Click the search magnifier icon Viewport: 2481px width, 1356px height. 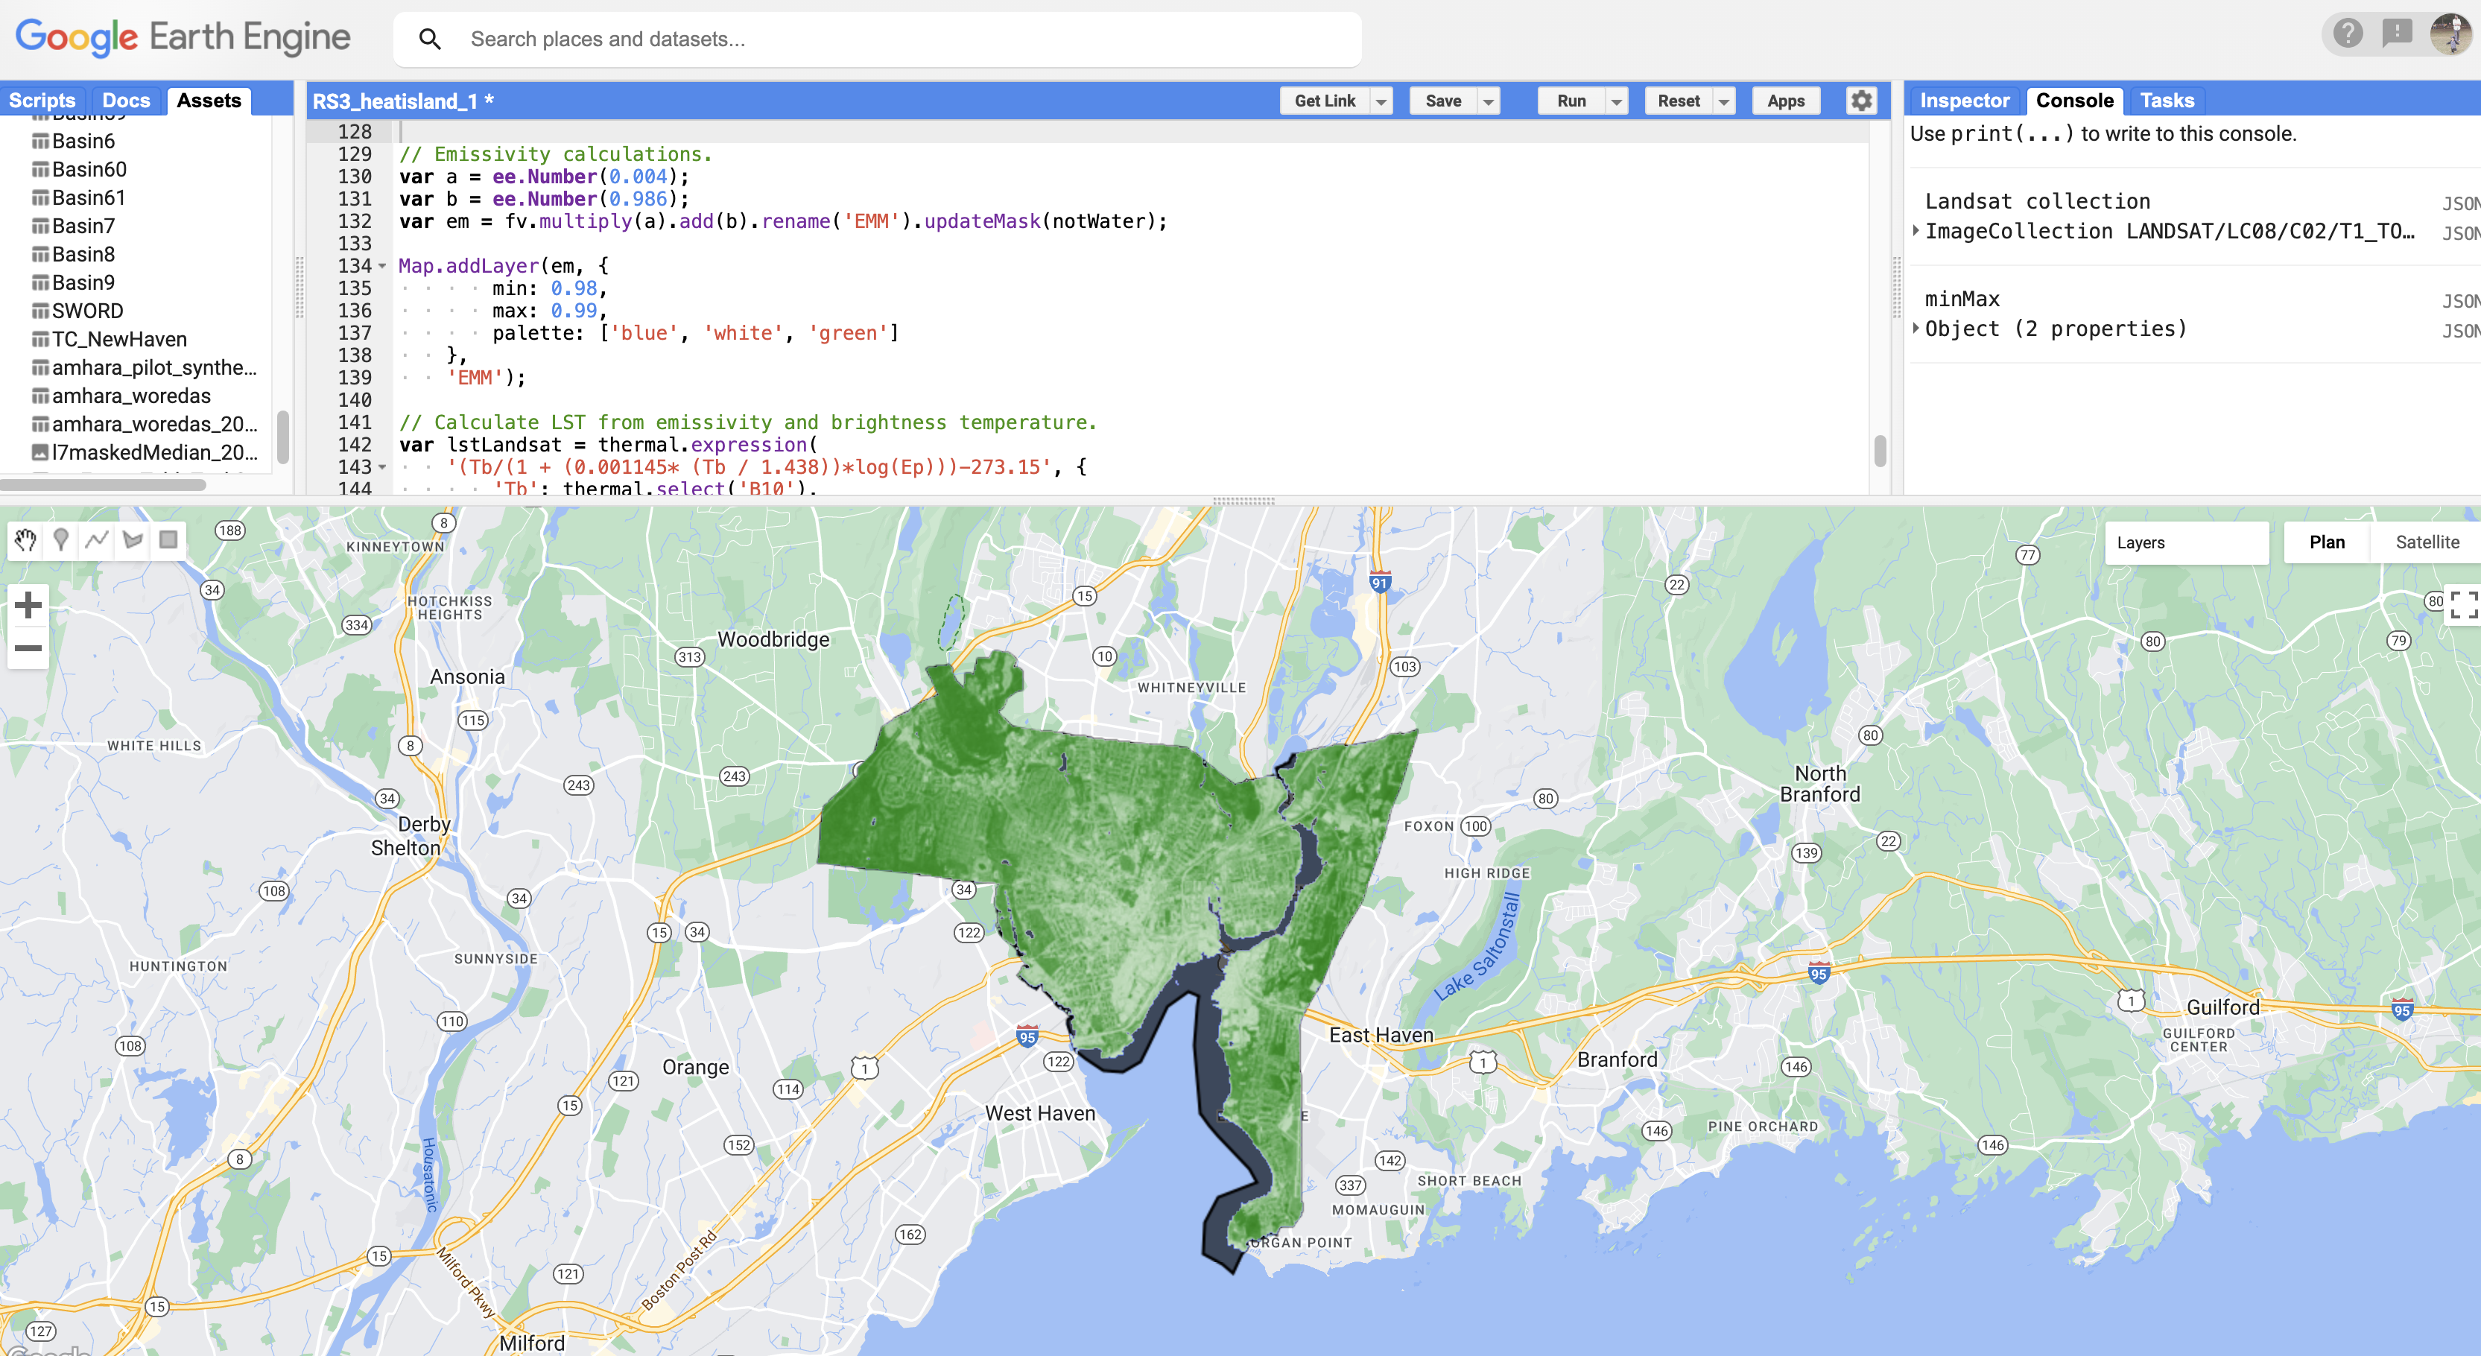coord(431,39)
